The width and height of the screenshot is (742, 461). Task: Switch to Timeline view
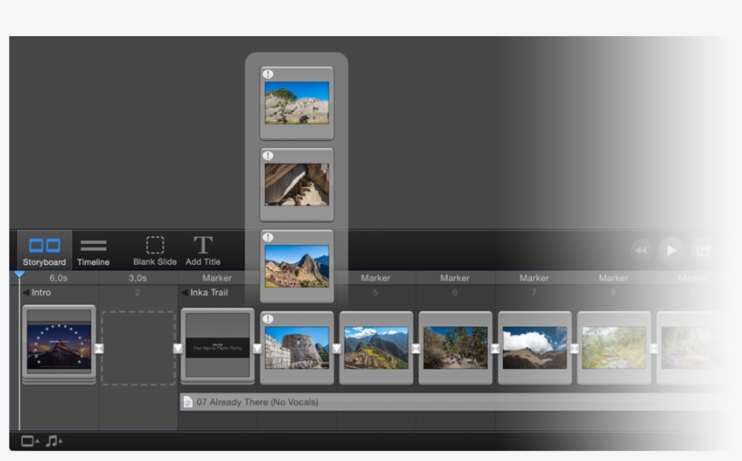[93, 250]
